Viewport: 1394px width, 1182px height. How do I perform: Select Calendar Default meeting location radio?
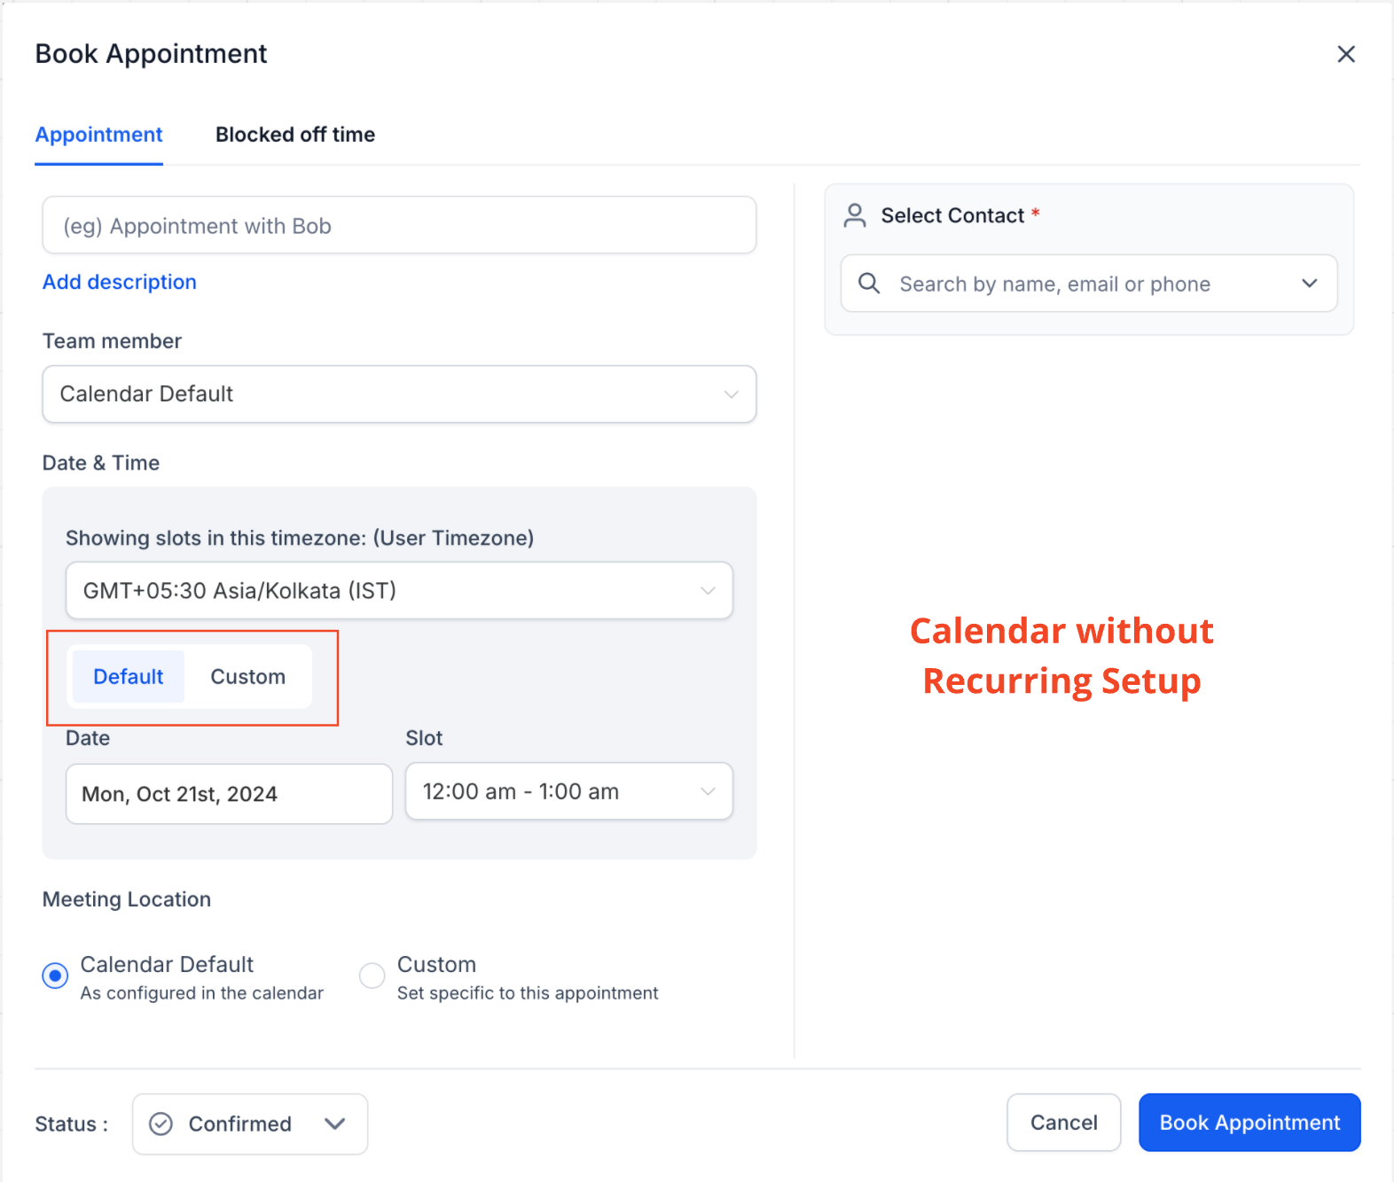55,976
